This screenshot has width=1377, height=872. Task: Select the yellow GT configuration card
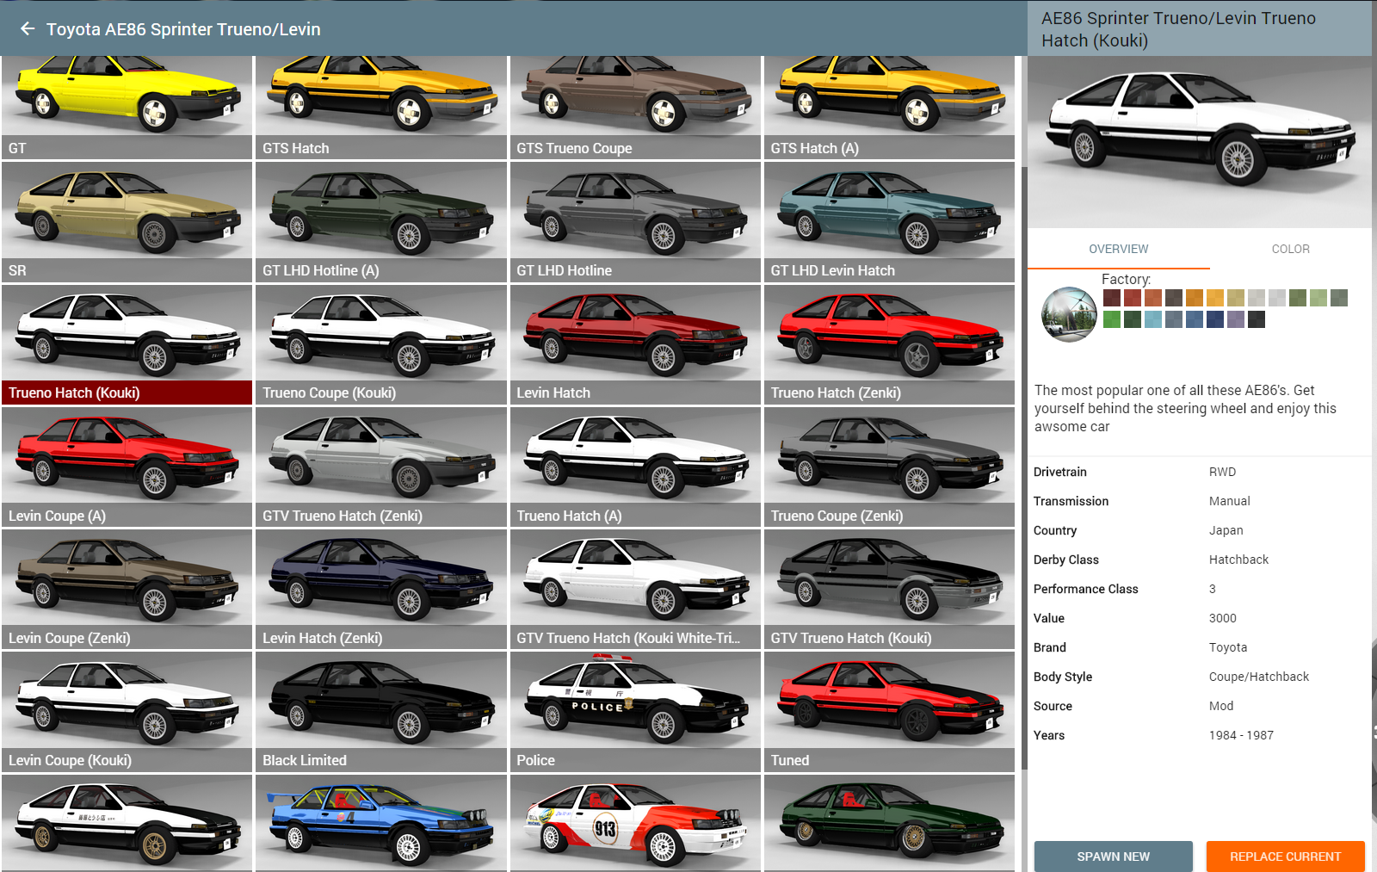[x=127, y=108]
